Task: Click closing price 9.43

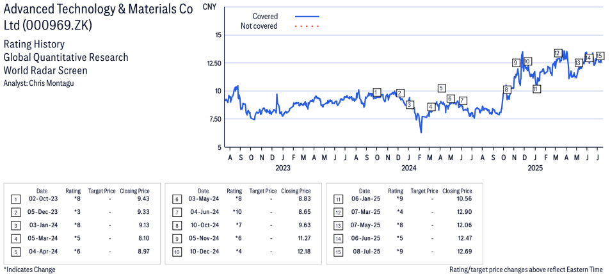Action: click(x=143, y=199)
